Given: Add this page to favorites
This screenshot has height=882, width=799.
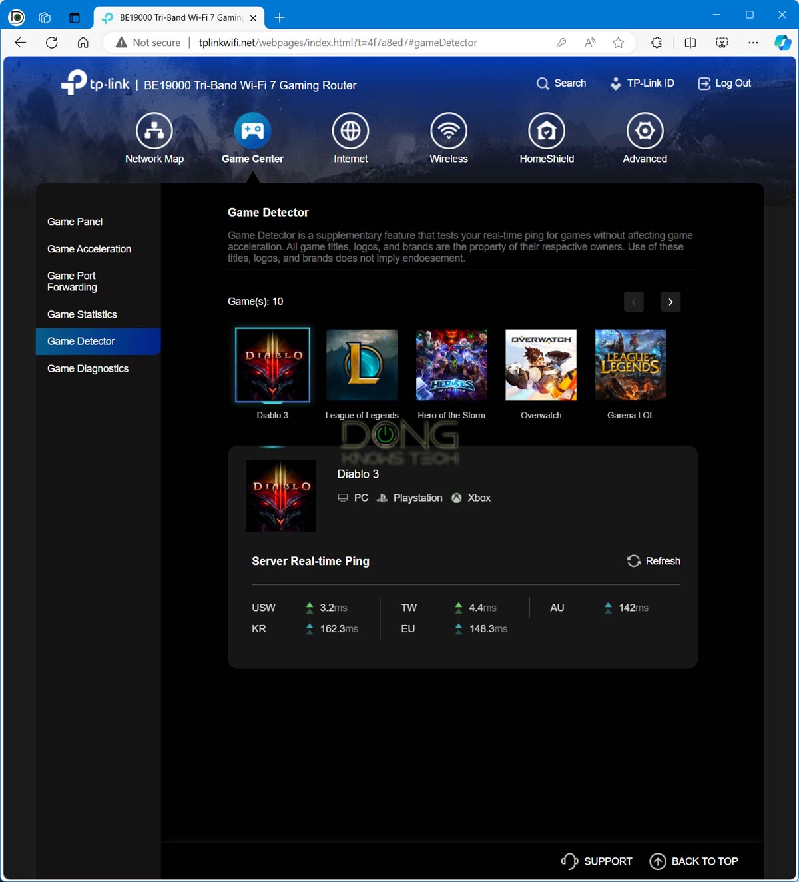Looking at the screenshot, I should [x=619, y=43].
